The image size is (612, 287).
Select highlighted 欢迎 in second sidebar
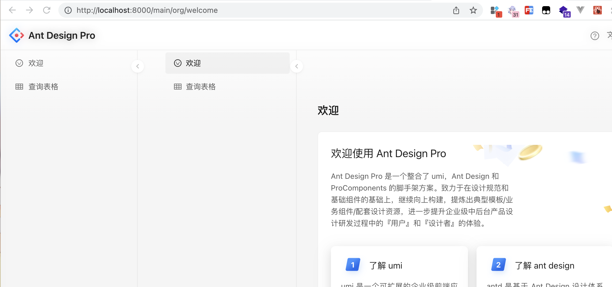[228, 63]
